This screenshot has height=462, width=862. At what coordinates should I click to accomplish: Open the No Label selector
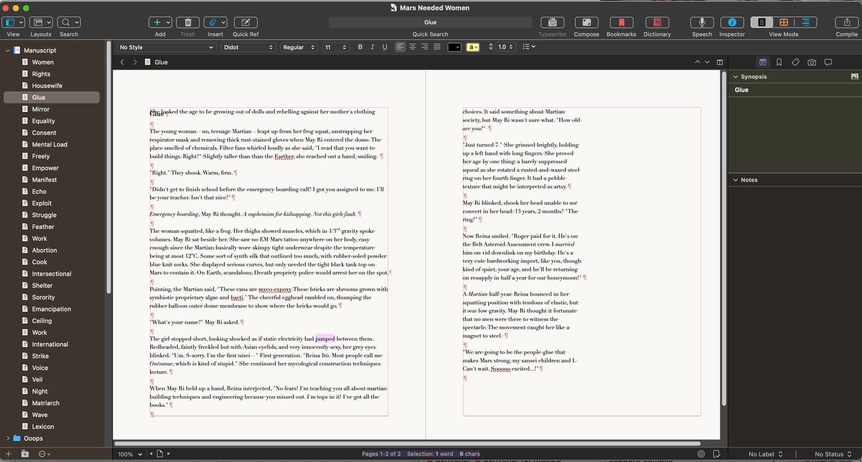pos(765,454)
